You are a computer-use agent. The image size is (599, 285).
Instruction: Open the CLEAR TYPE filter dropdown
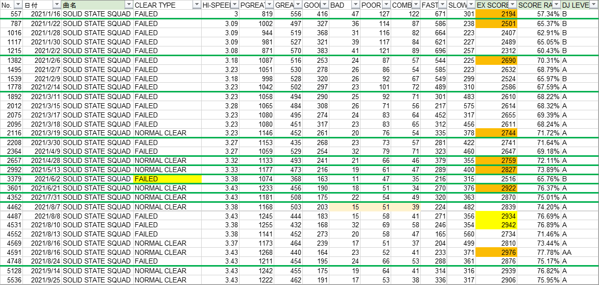tap(197, 5)
